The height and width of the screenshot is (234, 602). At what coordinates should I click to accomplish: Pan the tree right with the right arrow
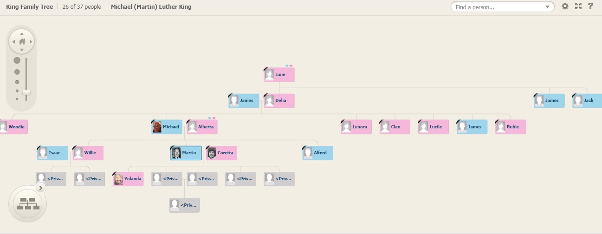point(31,42)
